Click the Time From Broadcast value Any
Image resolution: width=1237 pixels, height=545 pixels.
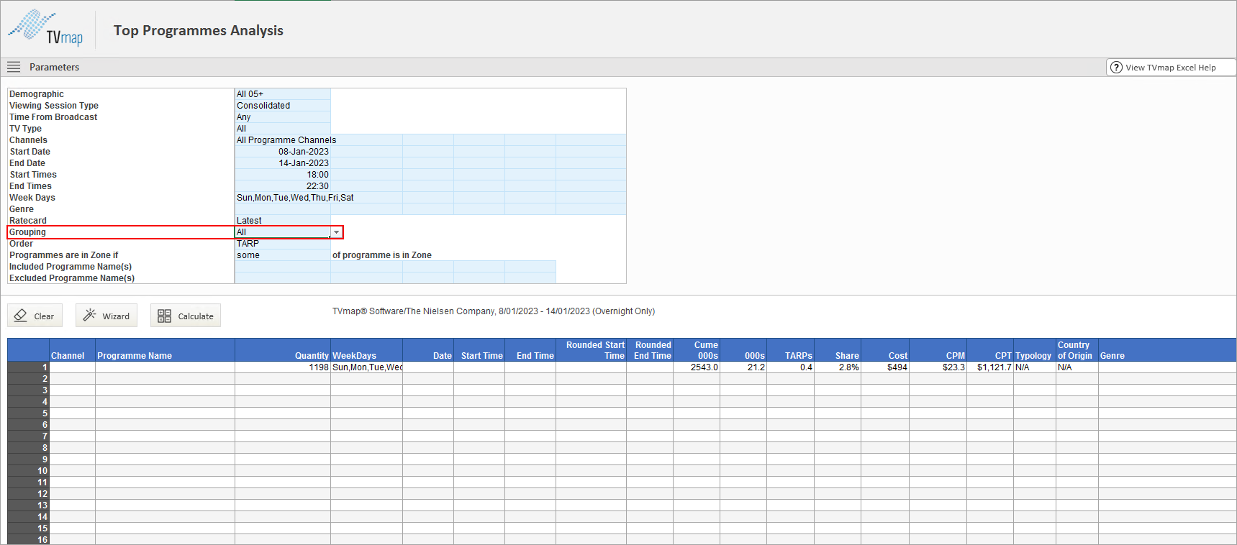pyautogui.click(x=283, y=117)
